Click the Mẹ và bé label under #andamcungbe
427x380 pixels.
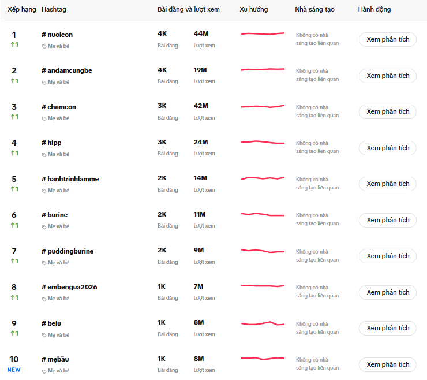58,83
